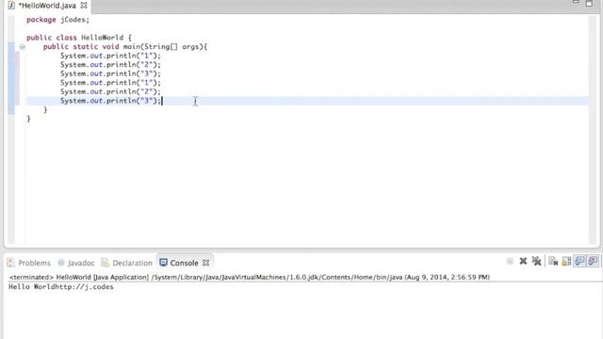Toggle show console when standard out changes
603x339 pixels.
(x=579, y=262)
